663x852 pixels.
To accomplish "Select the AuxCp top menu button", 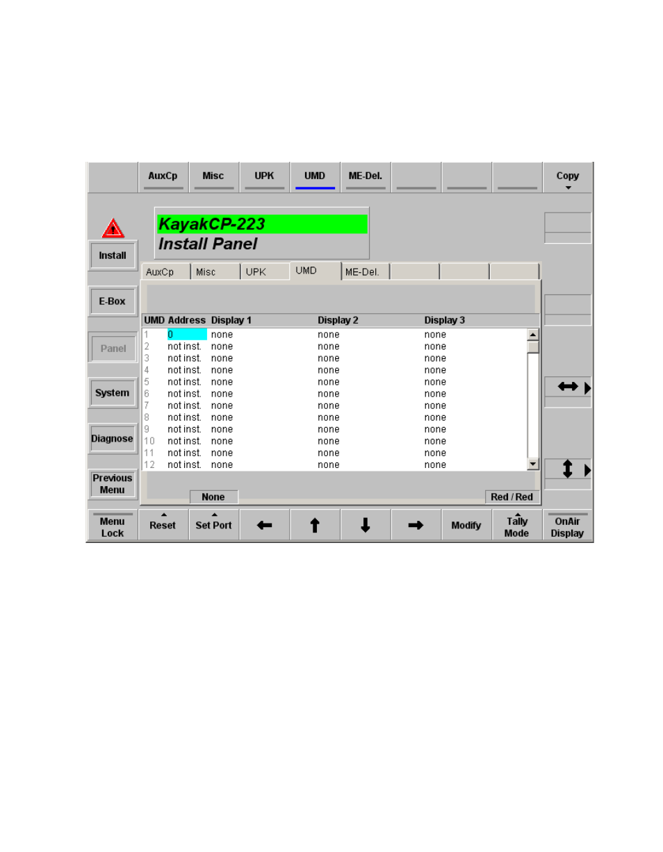I will point(163,178).
